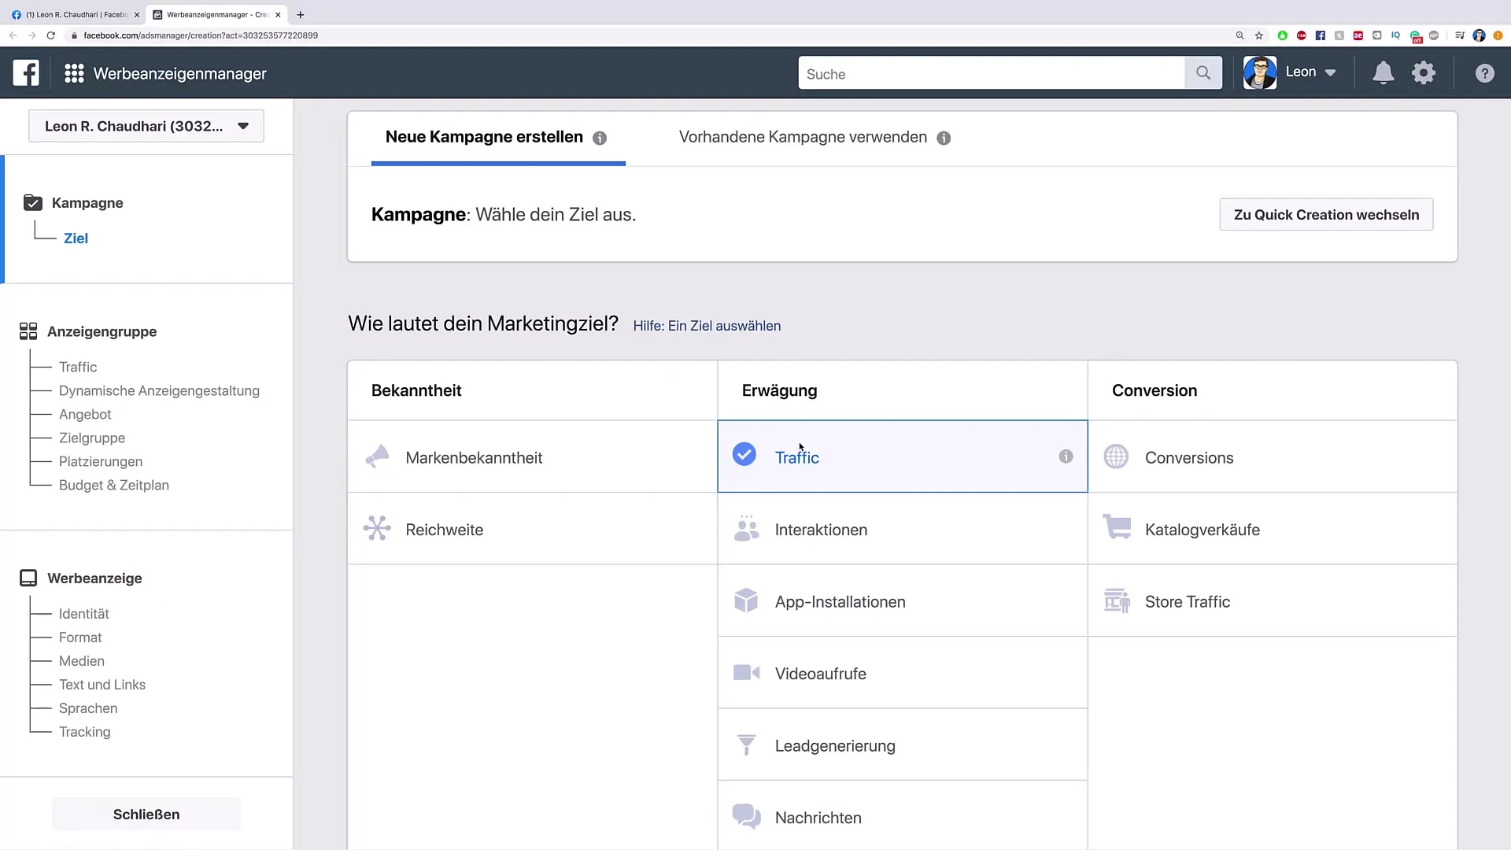Expand the Kampagne section in sidebar
This screenshot has height=850, width=1511.
coord(87,202)
